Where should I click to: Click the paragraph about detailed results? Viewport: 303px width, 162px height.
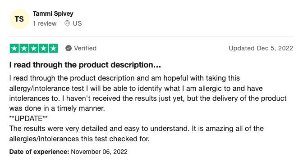[137, 134]
